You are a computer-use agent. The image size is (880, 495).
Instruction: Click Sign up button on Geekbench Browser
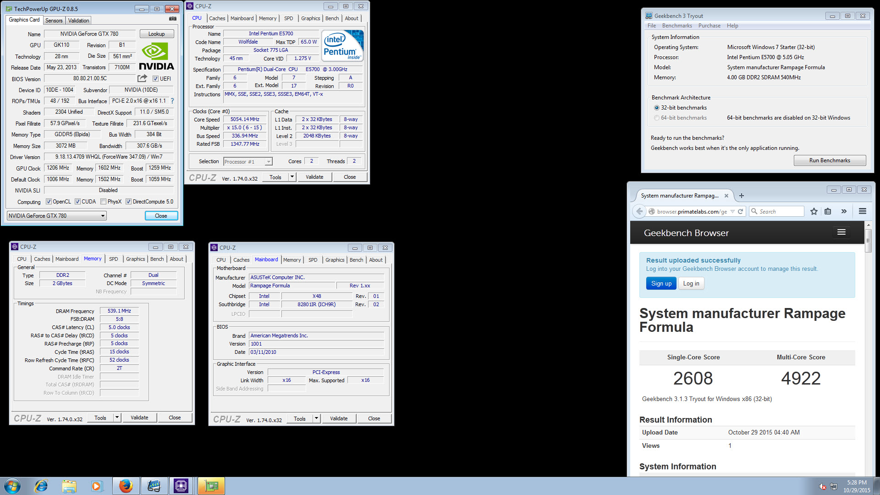(661, 283)
